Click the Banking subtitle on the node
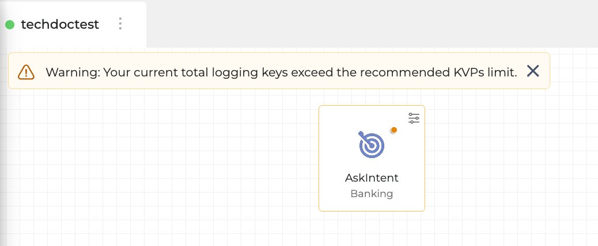Viewport: 598px width, 246px height. click(372, 194)
